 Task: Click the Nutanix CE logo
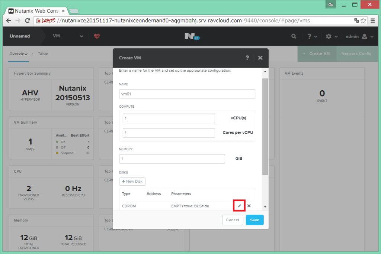coord(192,36)
